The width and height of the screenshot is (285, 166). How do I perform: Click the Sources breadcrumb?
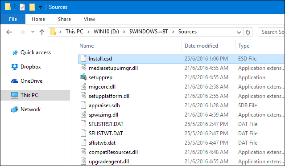pos(187,32)
